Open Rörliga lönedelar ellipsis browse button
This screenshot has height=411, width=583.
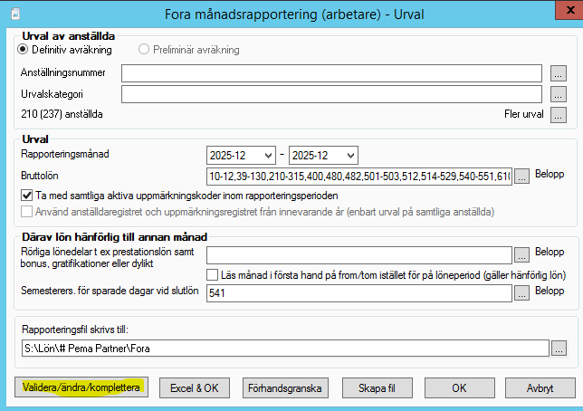[522, 256]
